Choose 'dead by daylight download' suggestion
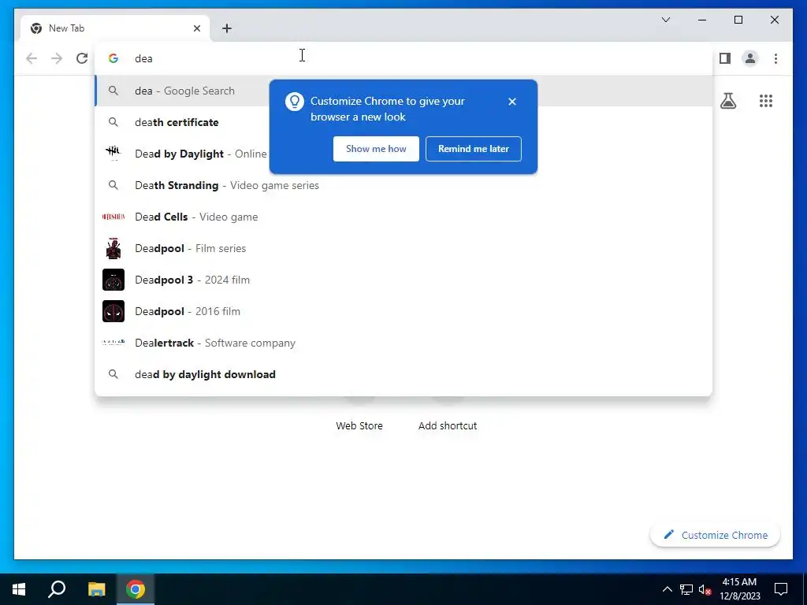This screenshot has width=807, height=605. click(403, 374)
